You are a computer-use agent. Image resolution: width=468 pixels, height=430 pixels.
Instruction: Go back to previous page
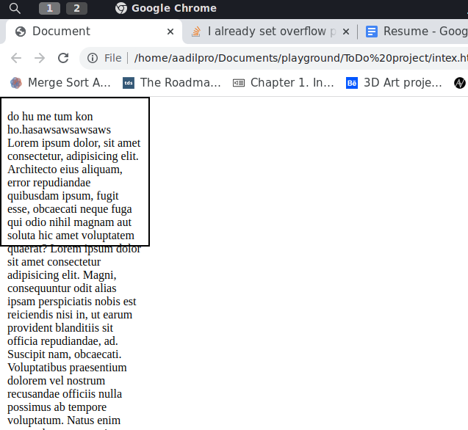(x=16, y=58)
